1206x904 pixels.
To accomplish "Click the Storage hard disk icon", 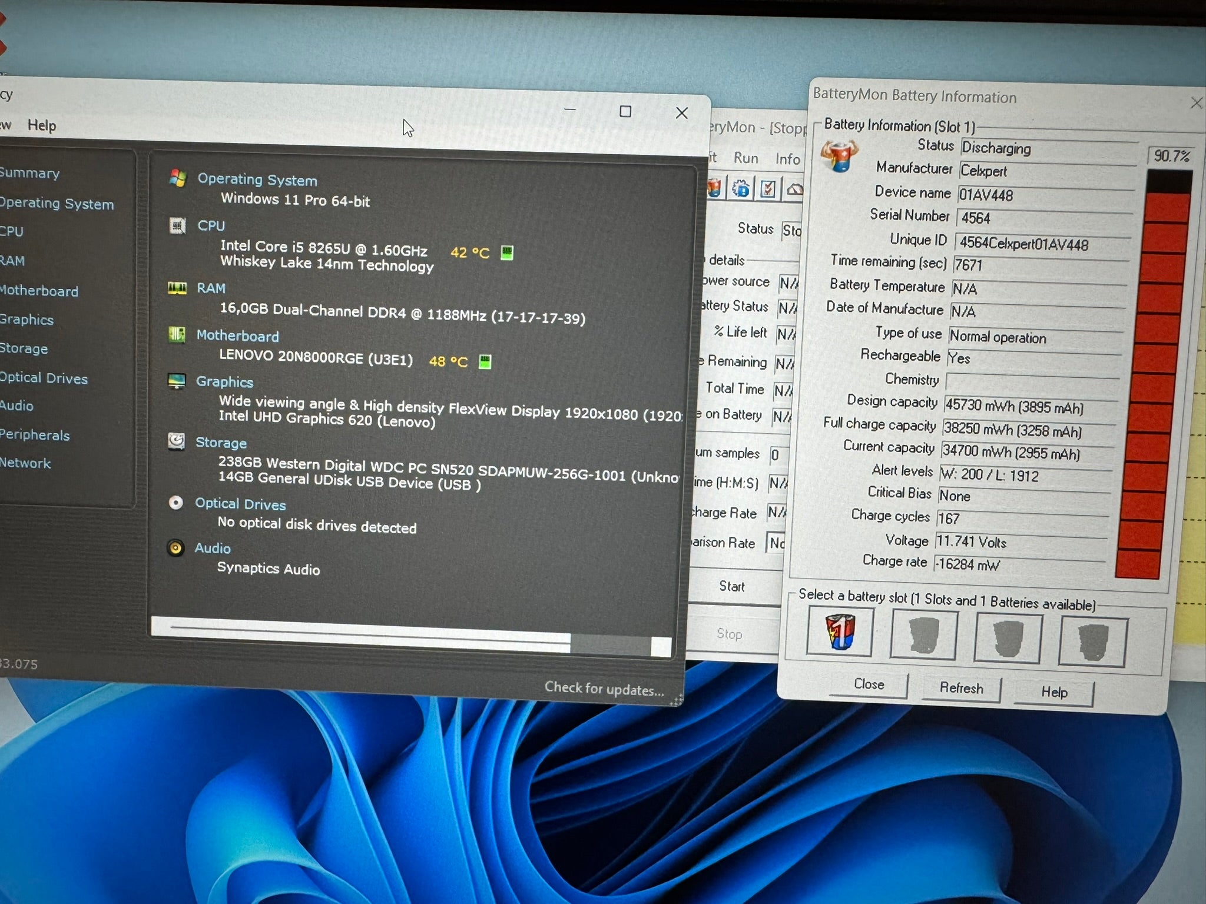I will tap(176, 441).
